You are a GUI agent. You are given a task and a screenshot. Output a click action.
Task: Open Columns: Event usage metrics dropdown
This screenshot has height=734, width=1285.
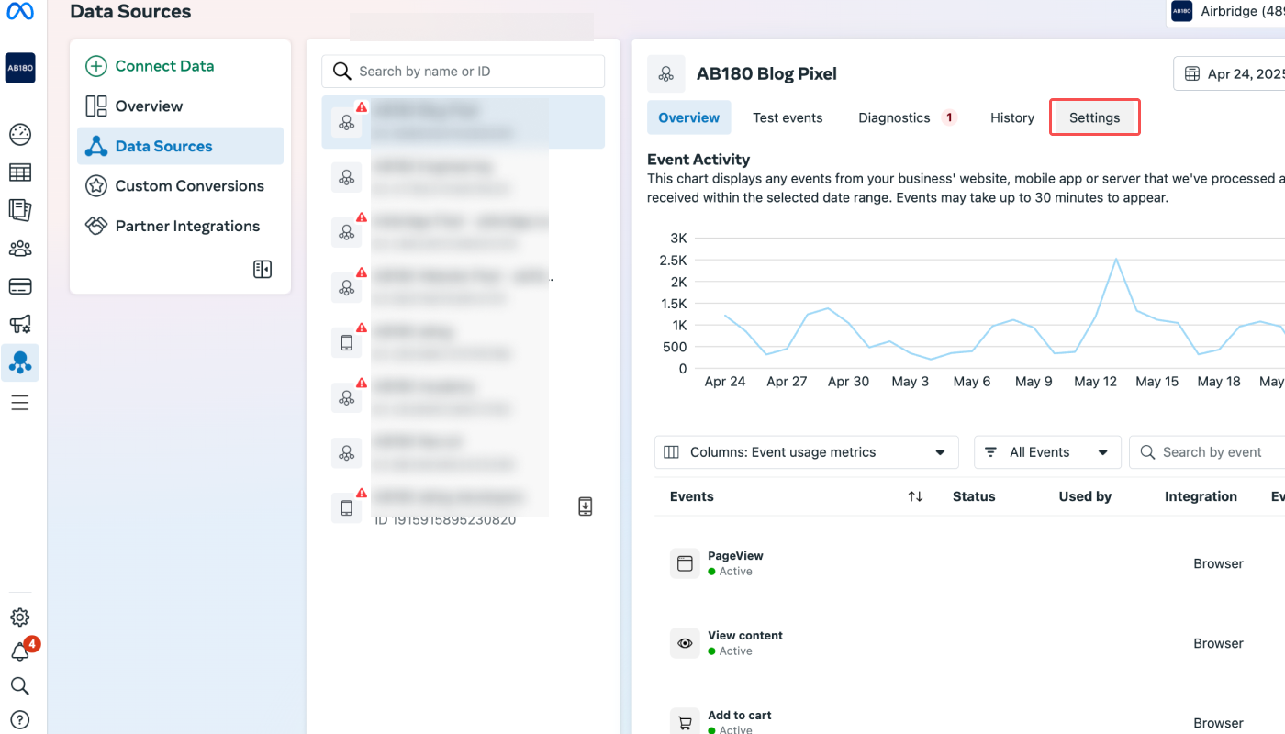click(x=807, y=452)
